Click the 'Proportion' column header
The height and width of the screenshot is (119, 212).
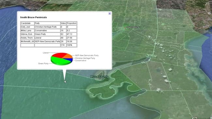pos(72,23)
